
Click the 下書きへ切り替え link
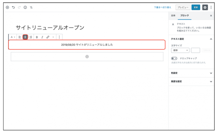point(163,8)
